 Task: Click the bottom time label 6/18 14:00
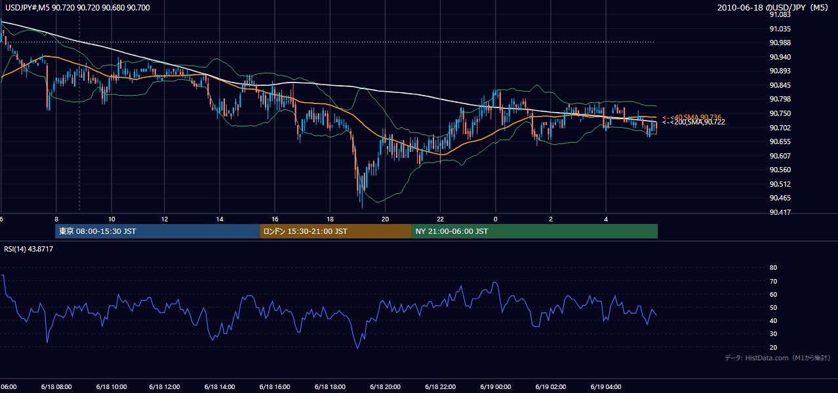[x=220, y=387]
